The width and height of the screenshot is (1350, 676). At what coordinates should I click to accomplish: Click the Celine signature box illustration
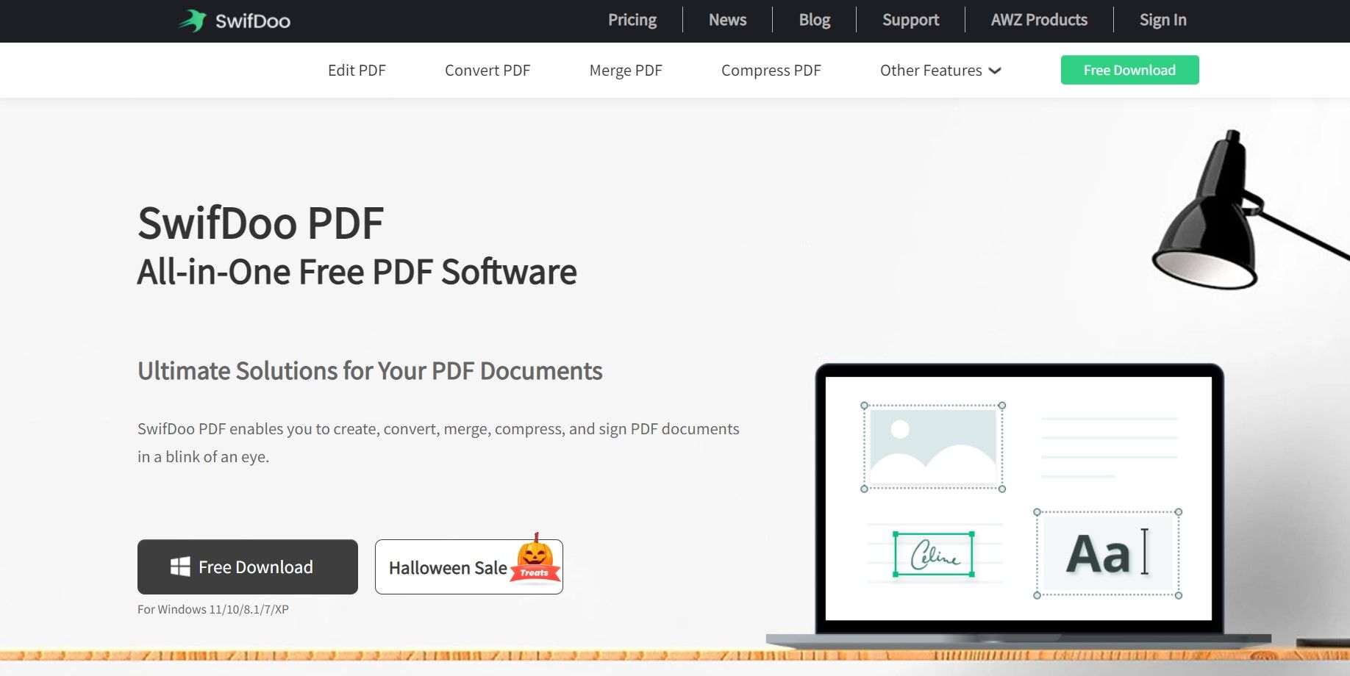coord(934,554)
